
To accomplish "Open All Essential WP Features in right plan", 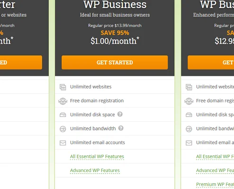I will point(215,156).
